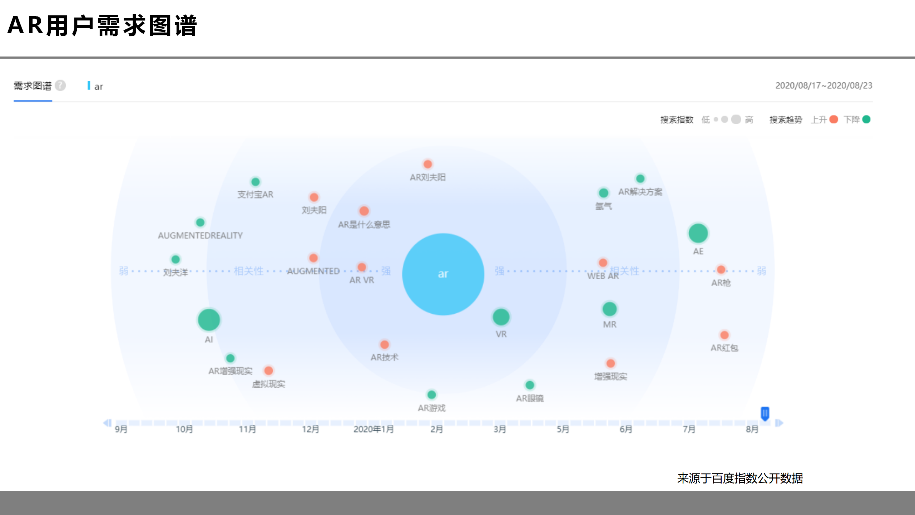Click the MR green node
Viewport: 915px width, 515px height.
(610, 309)
